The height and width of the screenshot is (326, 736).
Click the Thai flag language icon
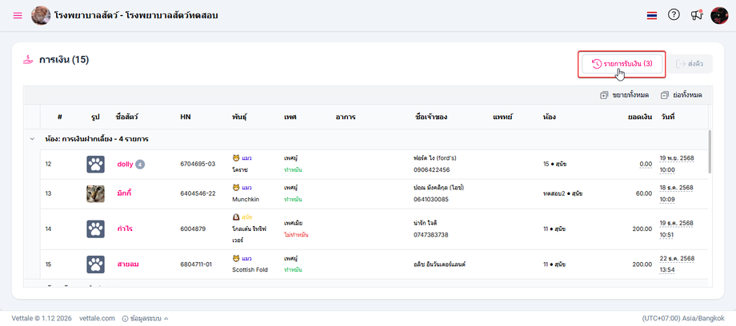(x=652, y=15)
